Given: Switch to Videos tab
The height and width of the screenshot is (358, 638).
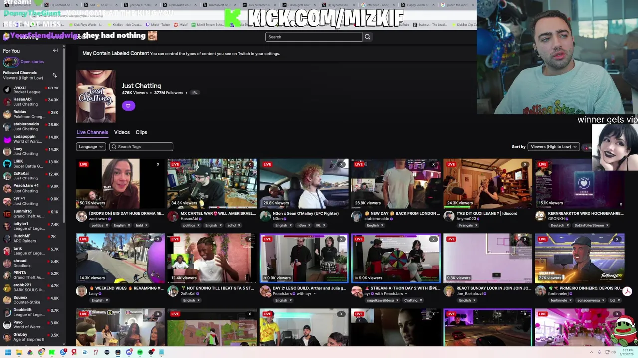Looking at the screenshot, I should pos(122,132).
